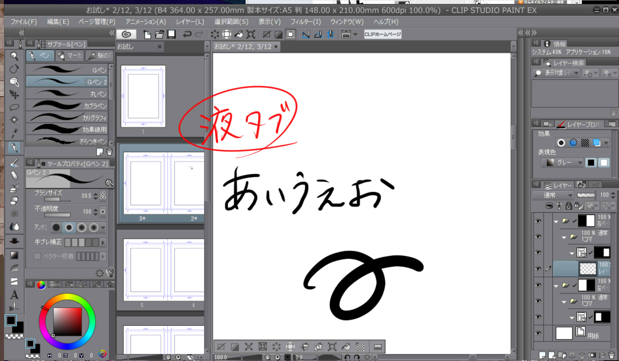Open the フィルター(I) menu

305,22
